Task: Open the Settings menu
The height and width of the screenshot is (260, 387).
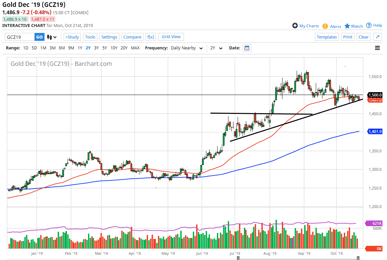Action: click(x=109, y=37)
